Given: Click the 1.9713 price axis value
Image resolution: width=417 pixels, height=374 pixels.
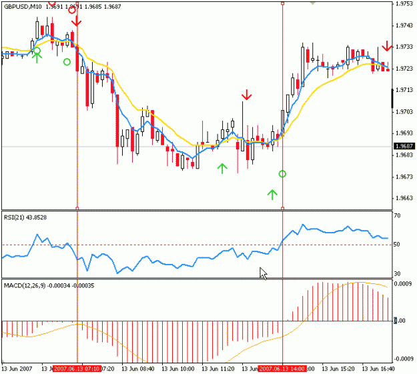Looking at the screenshot, I should point(404,90).
